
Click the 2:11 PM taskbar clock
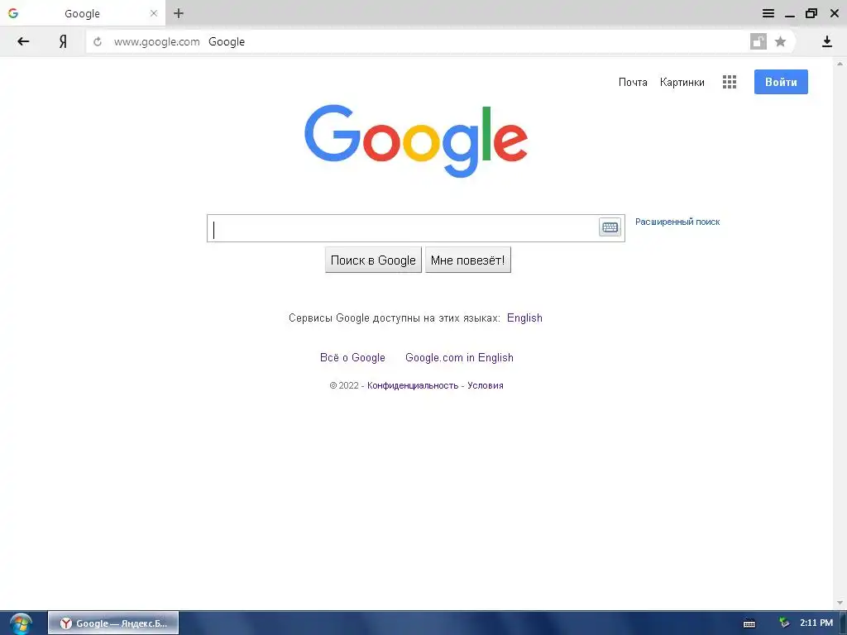tap(816, 623)
